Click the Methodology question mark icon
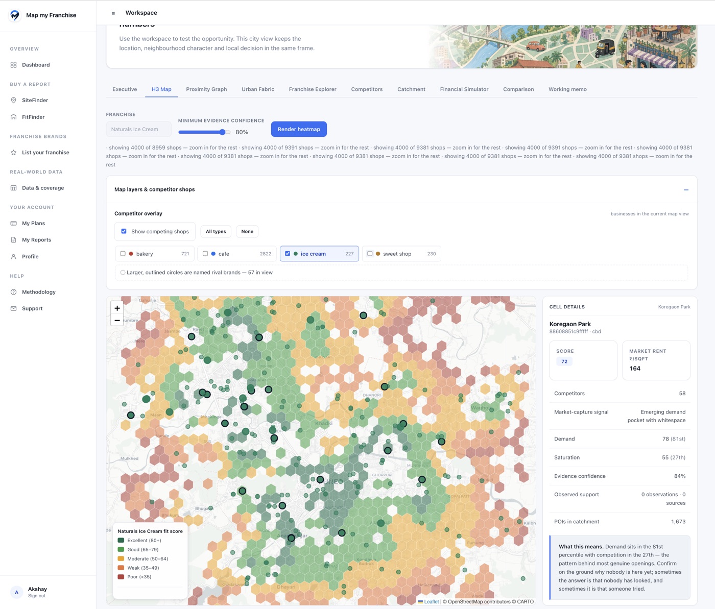Image resolution: width=715 pixels, height=609 pixels. pos(14,292)
